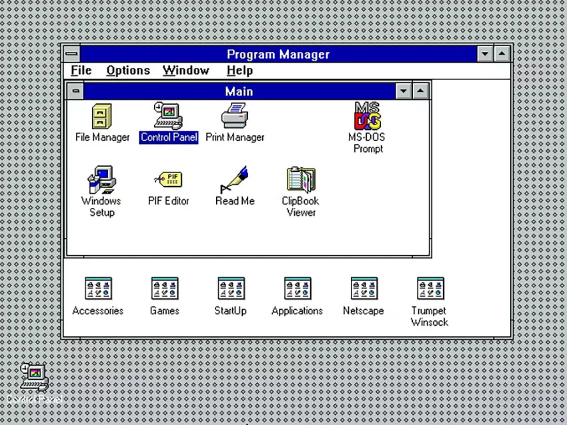
Task: Select the StartUp program group
Action: click(x=231, y=288)
